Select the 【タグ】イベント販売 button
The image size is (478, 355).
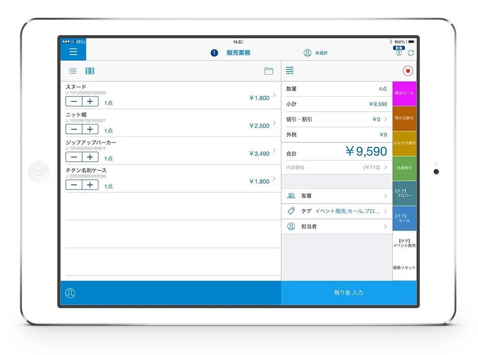coord(404,243)
